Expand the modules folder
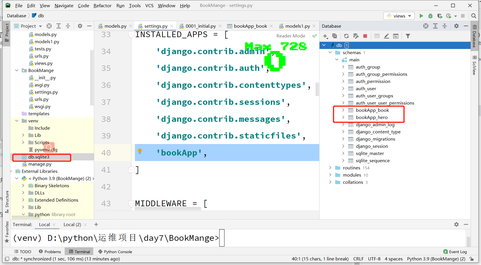Screen dimensions: 481x265 [x=330, y=175]
